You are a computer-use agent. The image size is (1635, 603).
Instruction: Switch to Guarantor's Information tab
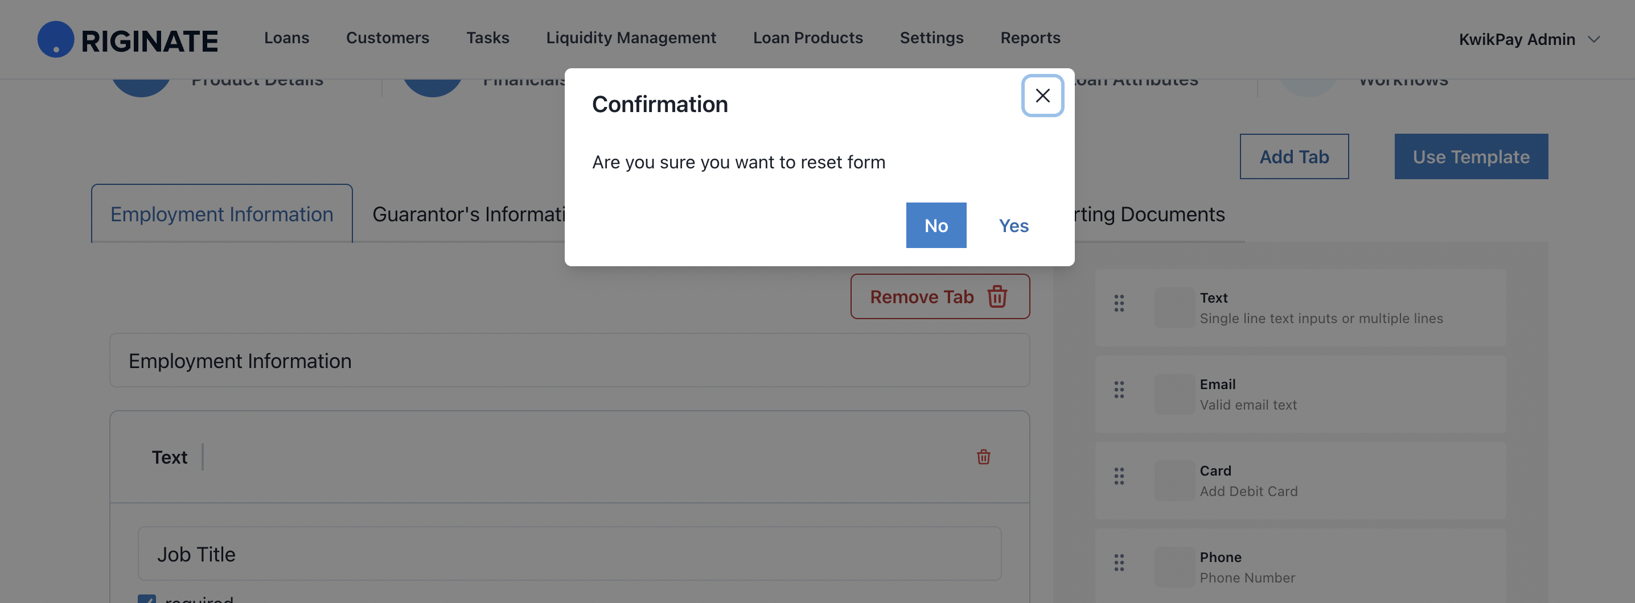[x=469, y=214]
